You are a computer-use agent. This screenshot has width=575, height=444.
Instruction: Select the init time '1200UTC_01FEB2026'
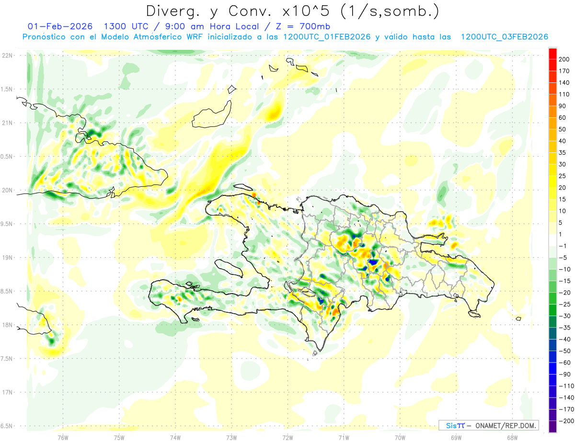pos(327,37)
